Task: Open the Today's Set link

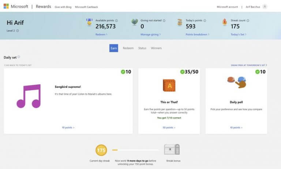Action: (x=238, y=34)
